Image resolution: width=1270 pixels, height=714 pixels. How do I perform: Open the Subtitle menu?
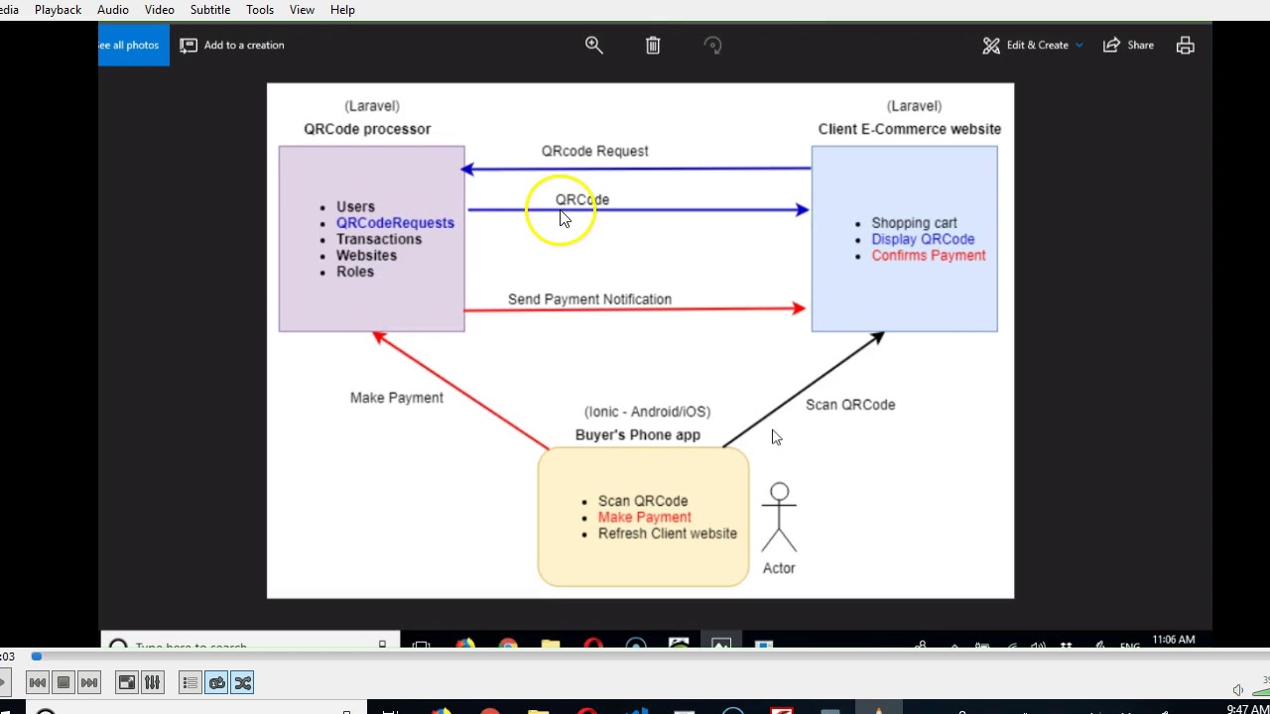(210, 10)
